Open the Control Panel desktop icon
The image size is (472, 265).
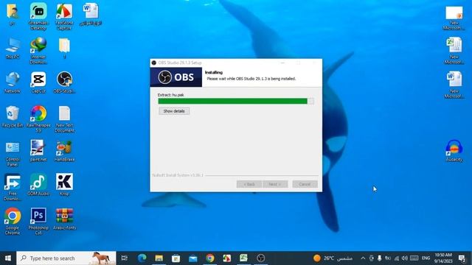[x=13, y=153]
